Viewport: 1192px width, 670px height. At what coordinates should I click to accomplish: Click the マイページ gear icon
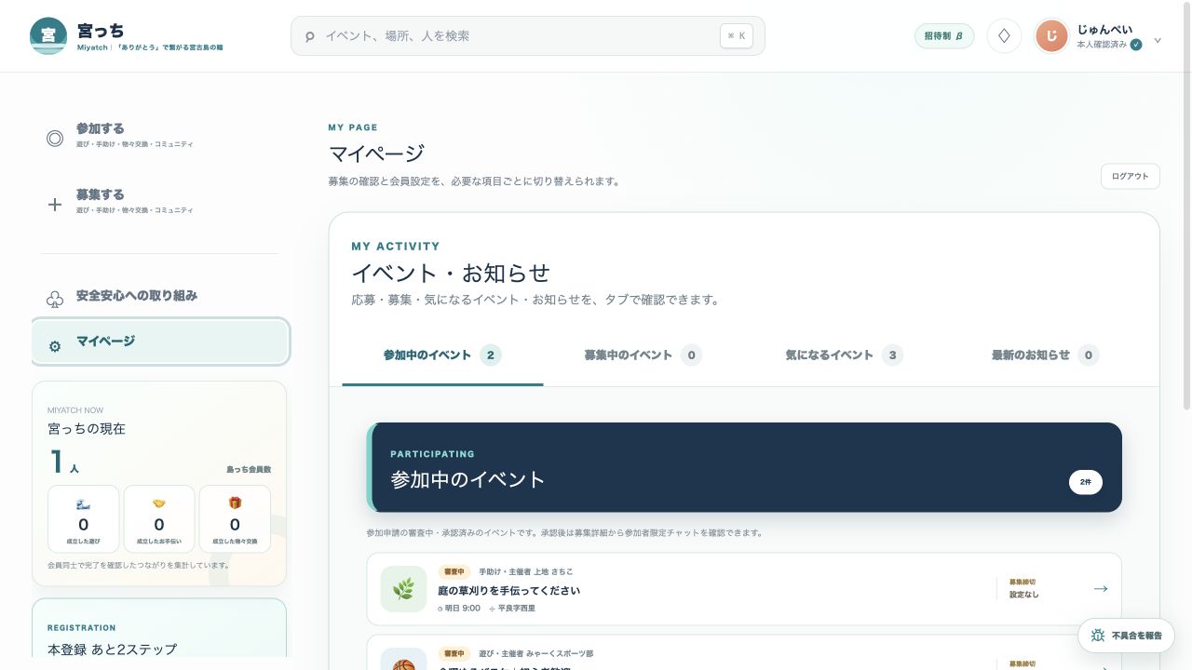coord(55,346)
